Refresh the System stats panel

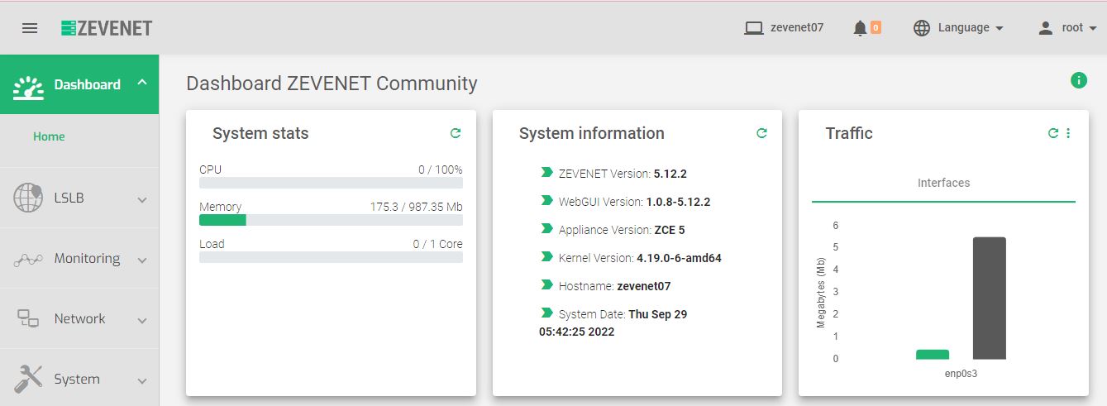coord(456,133)
